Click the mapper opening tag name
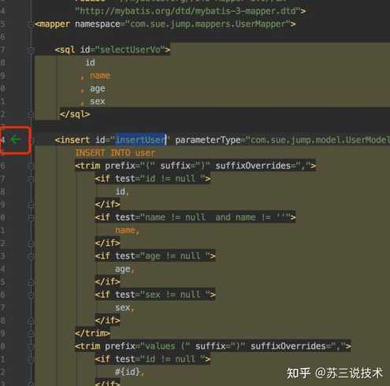Viewport: 390px width, 386px height. pyautogui.click(x=55, y=24)
